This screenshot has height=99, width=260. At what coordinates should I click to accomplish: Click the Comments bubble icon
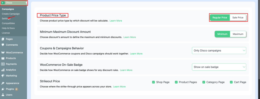click(x=3, y=45)
